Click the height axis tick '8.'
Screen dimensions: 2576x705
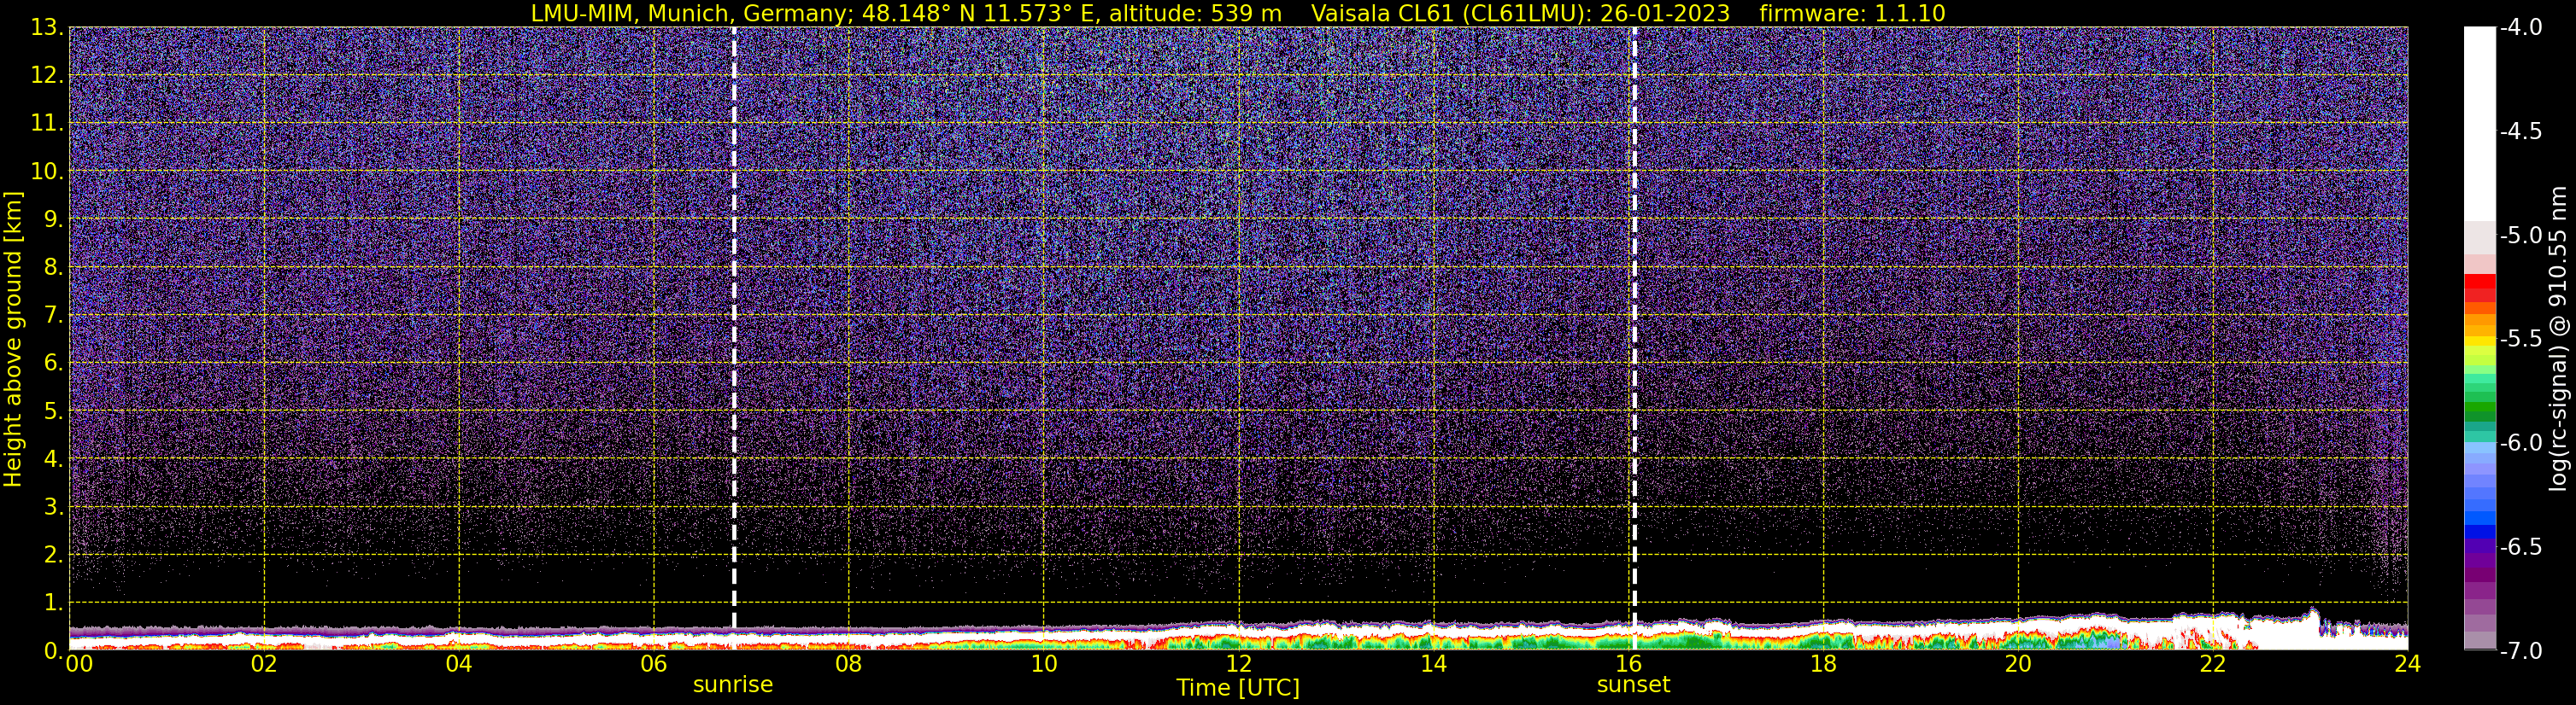point(53,266)
